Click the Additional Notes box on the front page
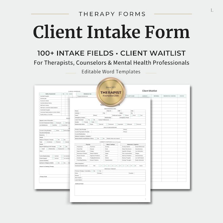Screen dimensions: 223x223 [x=110, y=190]
